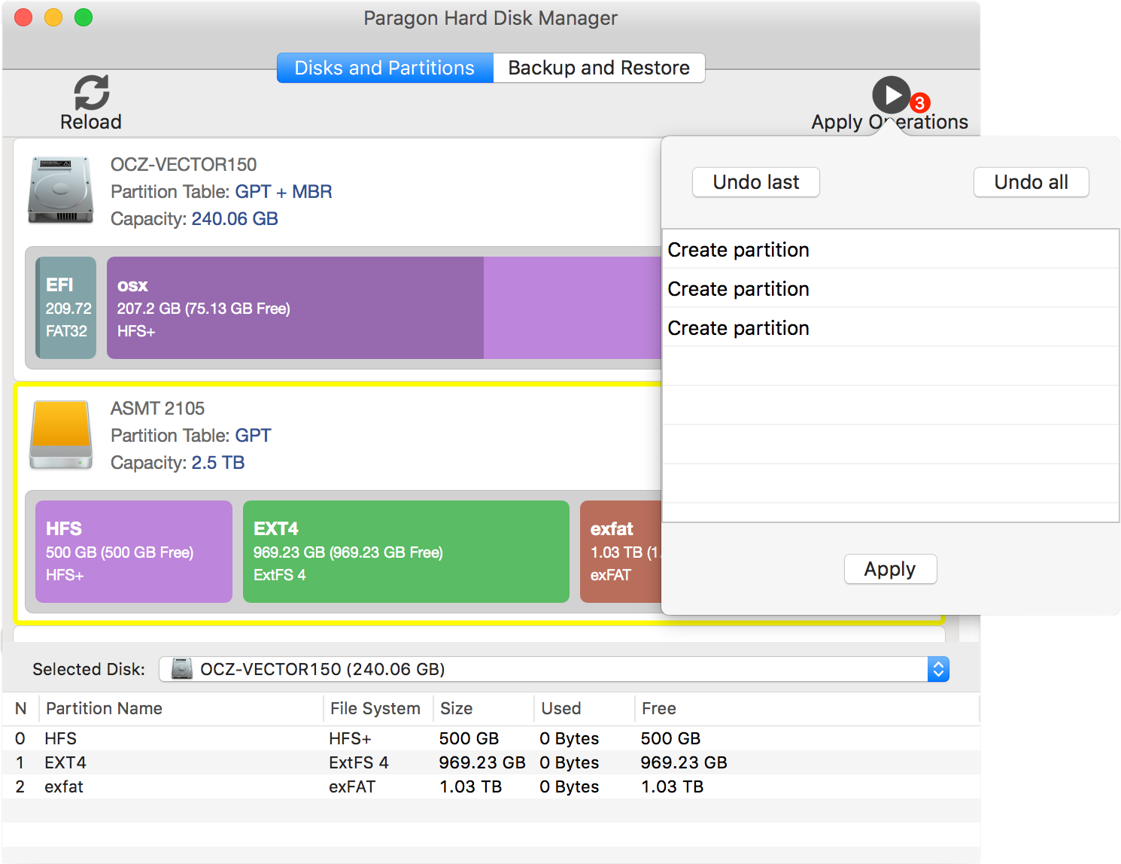The width and height of the screenshot is (1121, 864).
Task: Click the Reload icon
Action: tap(91, 93)
